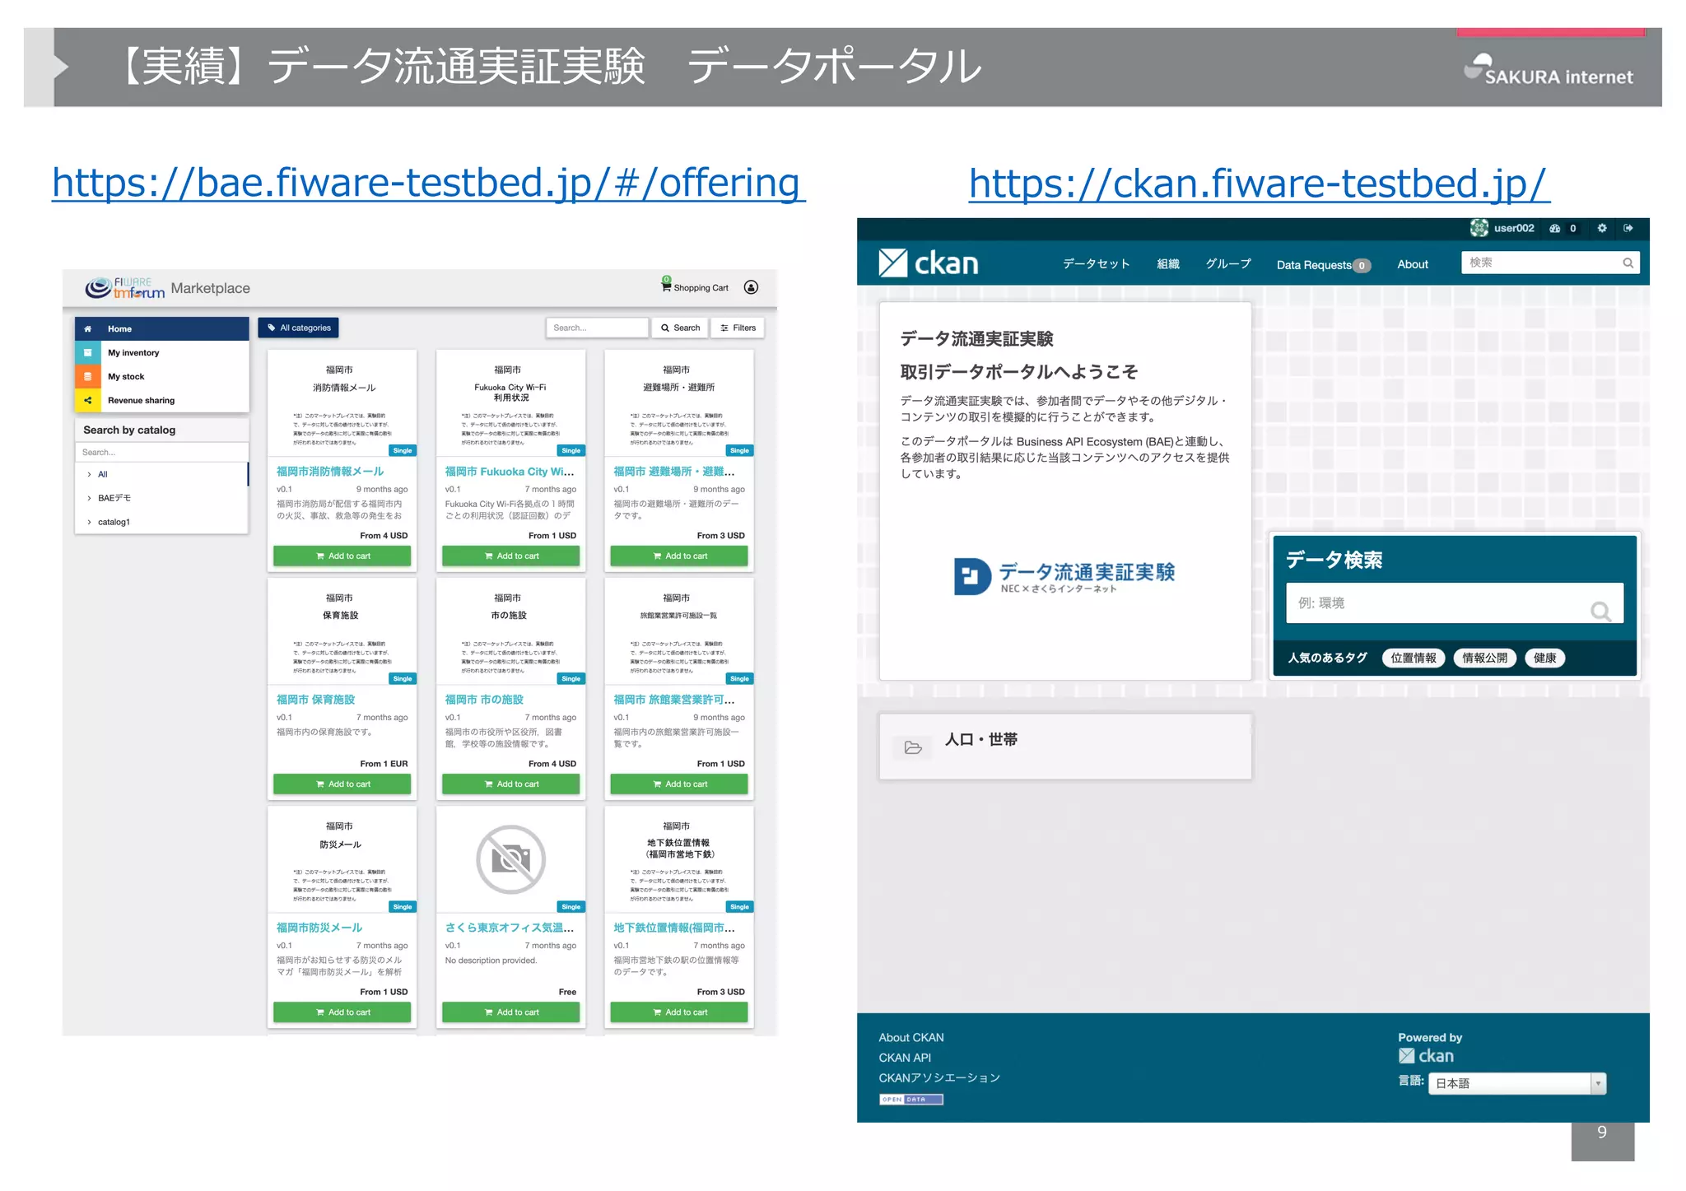Open the bae.fiware-testbed.jp offering link

[428, 182]
